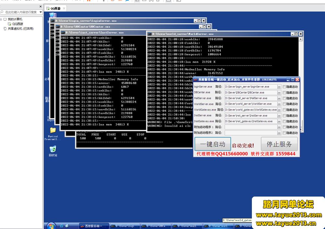
Task: Collapse the 我的计算机 tree node
Action: tap(1, 19)
